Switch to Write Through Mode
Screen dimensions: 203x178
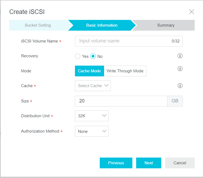125,71
